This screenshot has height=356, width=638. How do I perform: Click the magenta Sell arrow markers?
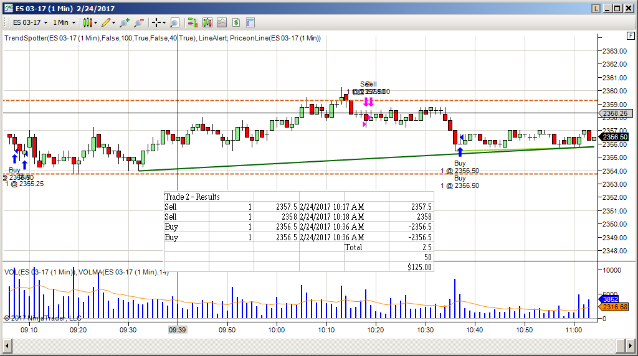point(369,101)
